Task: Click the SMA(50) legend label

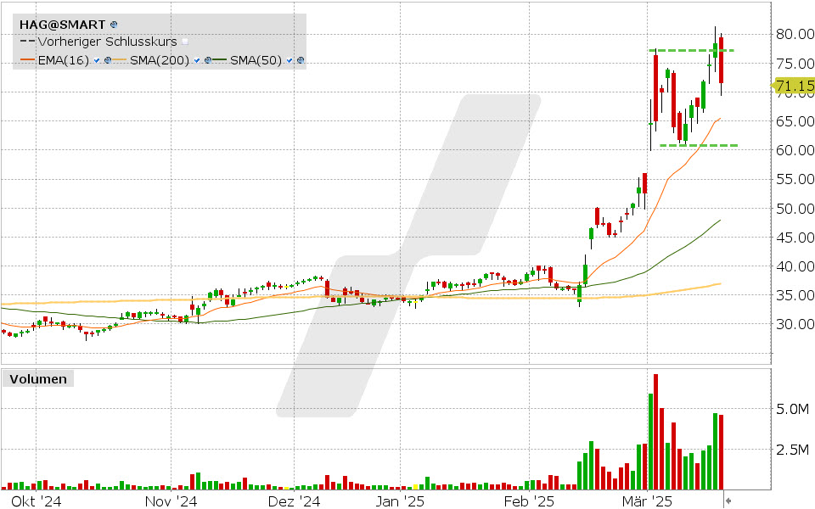Action: click(x=256, y=60)
